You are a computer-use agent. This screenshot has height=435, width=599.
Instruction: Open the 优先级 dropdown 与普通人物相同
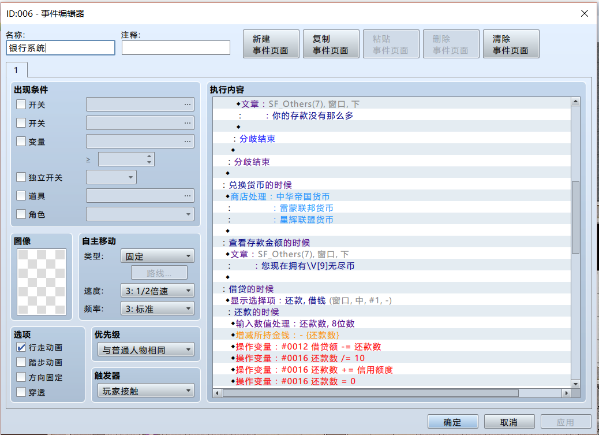146,350
